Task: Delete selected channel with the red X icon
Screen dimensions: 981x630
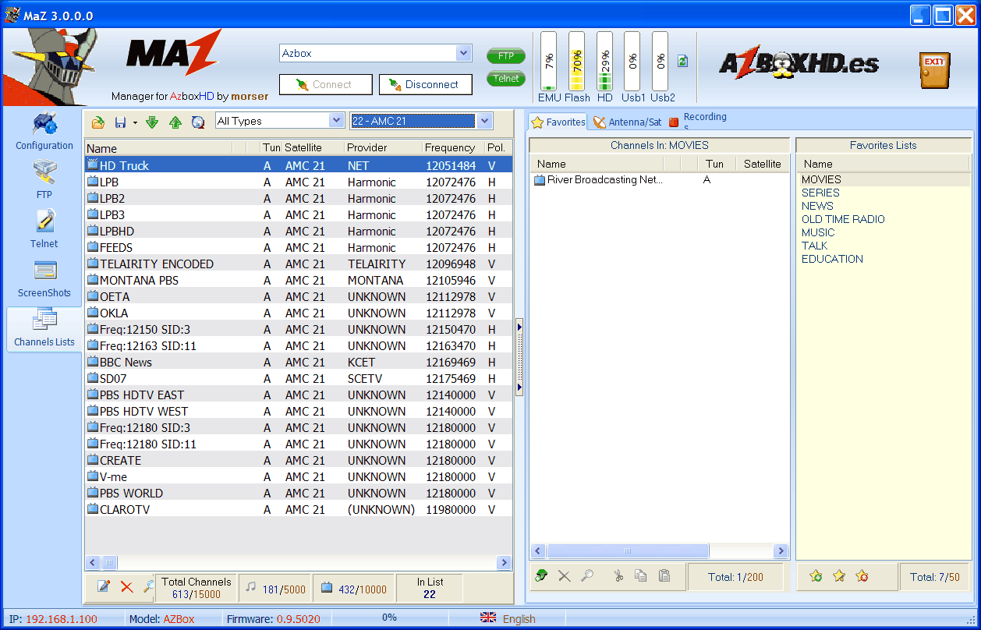Action: point(126,586)
